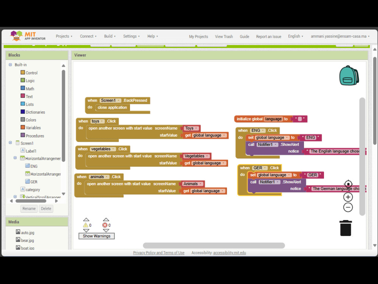Select the Math blocks category icon
The height and width of the screenshot is (284, 378).
point(23,88)
